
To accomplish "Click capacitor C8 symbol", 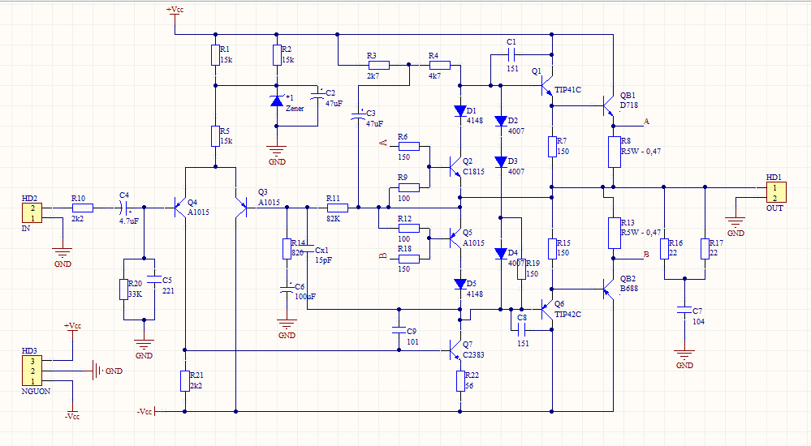I will [x=522, y=328].
